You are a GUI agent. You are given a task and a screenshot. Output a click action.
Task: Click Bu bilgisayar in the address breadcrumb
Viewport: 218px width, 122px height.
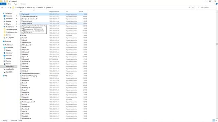pos(20,7)
